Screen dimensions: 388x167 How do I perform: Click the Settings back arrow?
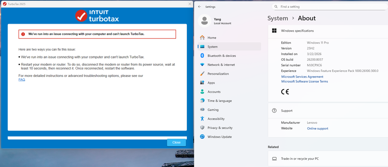(x=200, y=7)
